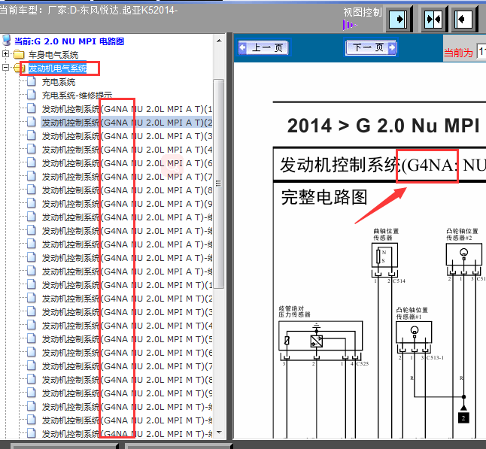The height and width of the screenshot is (449, 486).
Task: Click the tree panel vertical scroll thumb
Action: (x=218, y=184)
